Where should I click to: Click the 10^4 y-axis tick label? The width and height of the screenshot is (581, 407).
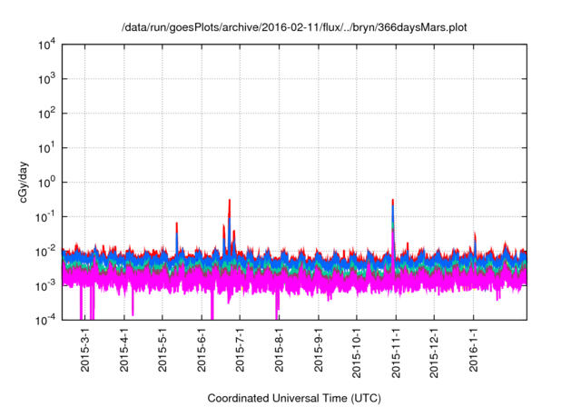[x=46, y=45]
